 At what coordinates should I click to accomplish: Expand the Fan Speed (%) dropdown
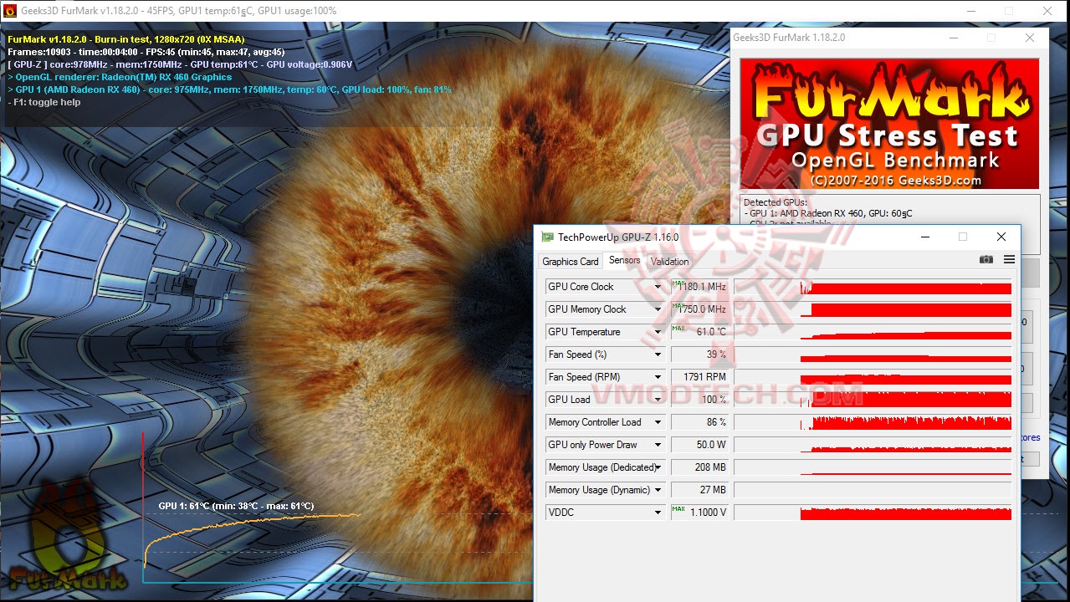click(658, 355)
